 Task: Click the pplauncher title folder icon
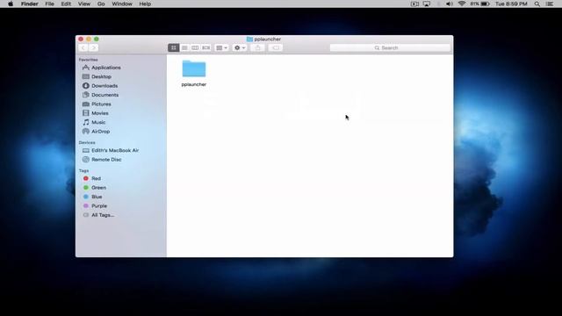pos(249,39)
